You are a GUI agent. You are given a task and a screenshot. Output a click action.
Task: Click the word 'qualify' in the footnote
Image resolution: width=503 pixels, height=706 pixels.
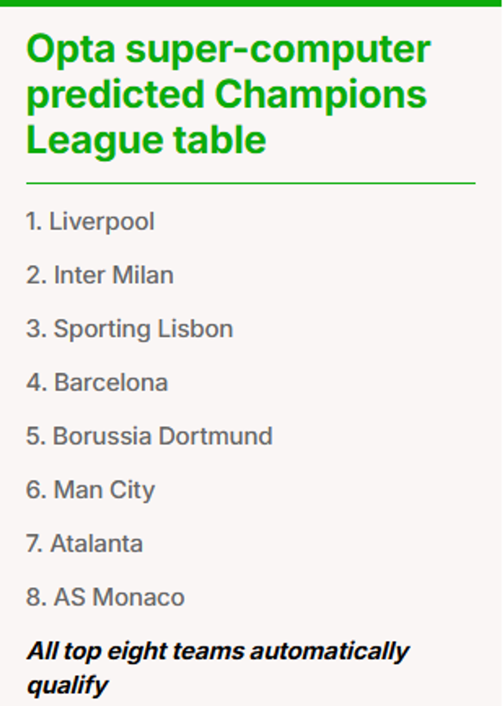click(68, 684)
